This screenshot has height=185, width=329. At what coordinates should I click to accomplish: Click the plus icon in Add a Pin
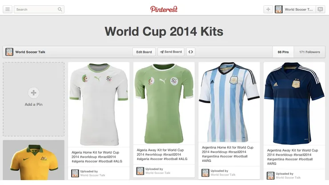click(34, 93)
